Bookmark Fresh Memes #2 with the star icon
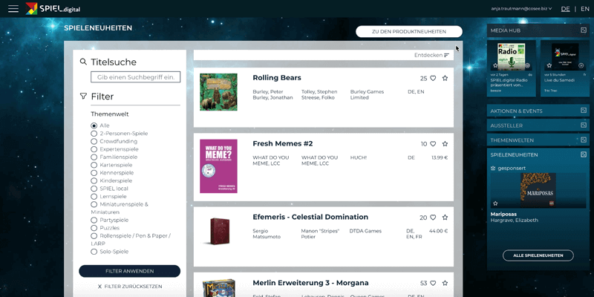The height and width of the screenshot is (297, 594). (445, 144)
